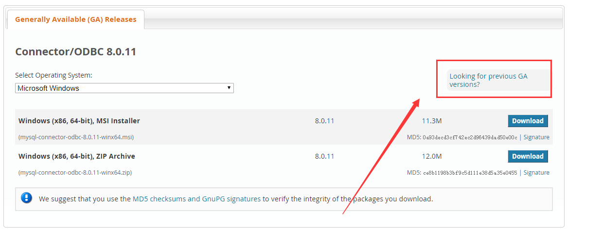Click the Looking for previous GA versions link
Viewport: 602px width, 246px height.
coord(488,80)
